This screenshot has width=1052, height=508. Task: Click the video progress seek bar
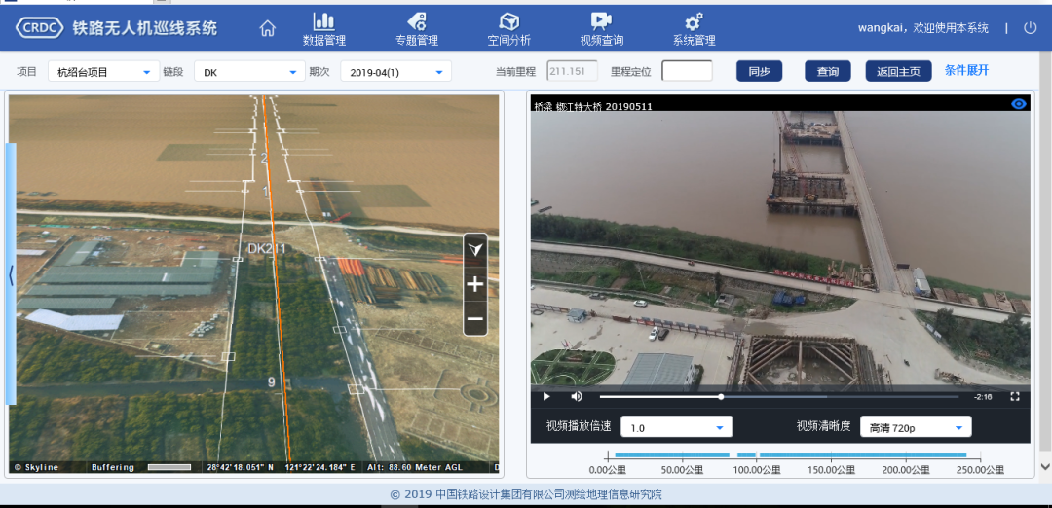pos(779,396)
